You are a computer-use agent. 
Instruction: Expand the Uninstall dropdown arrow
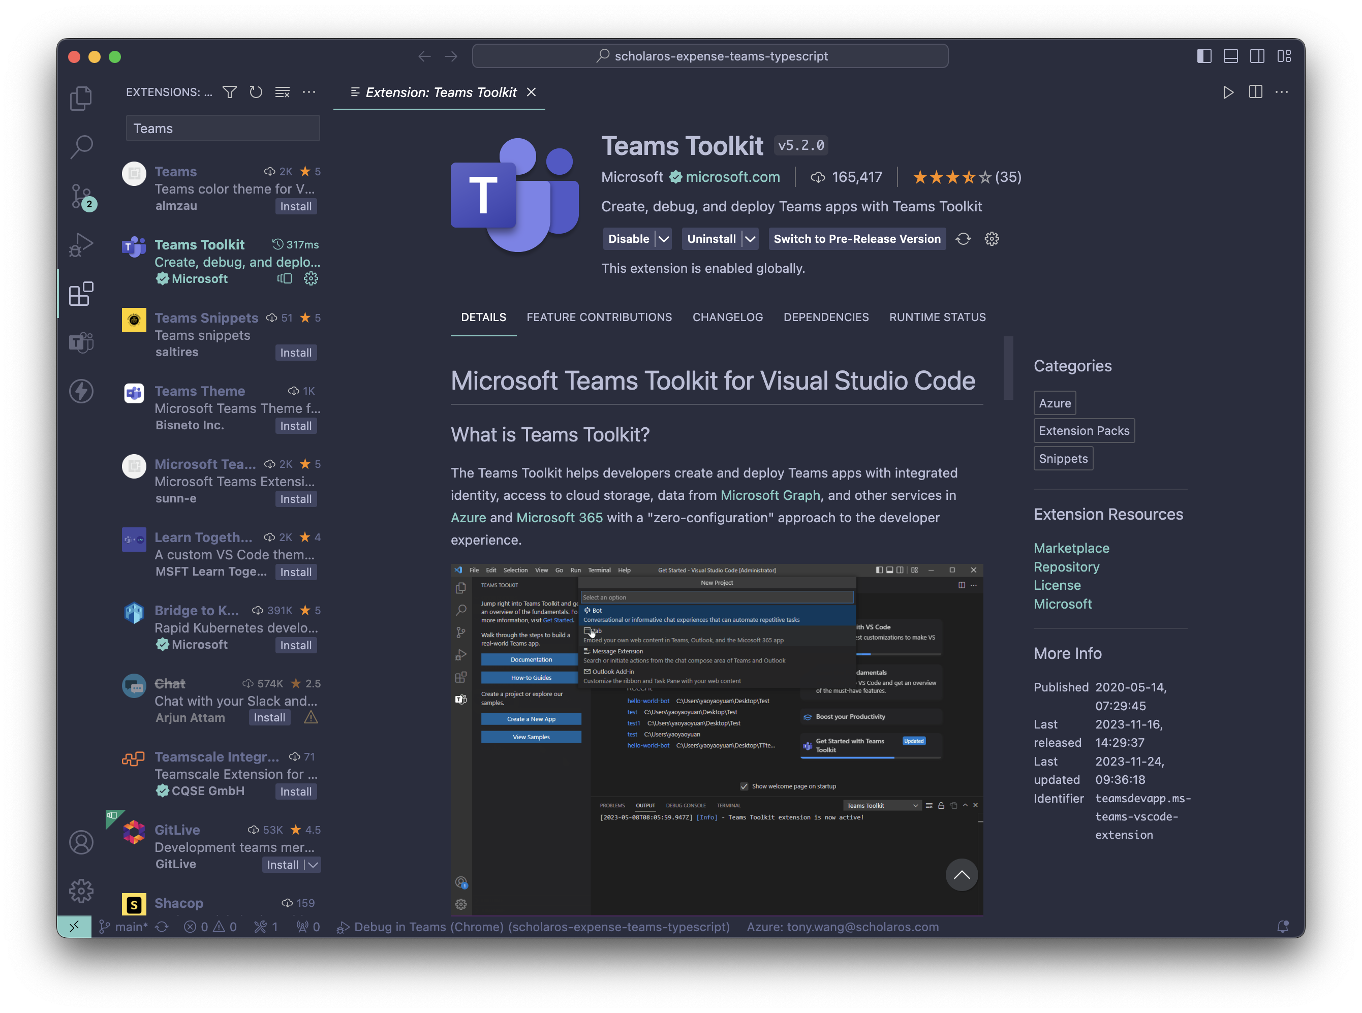(750, 239)
